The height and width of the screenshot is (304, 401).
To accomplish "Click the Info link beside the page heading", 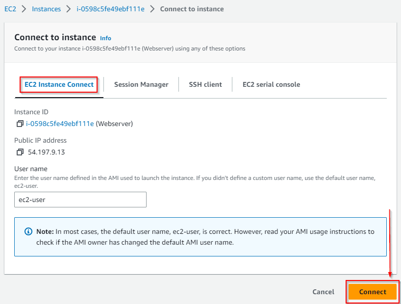I will coord(105,38).
